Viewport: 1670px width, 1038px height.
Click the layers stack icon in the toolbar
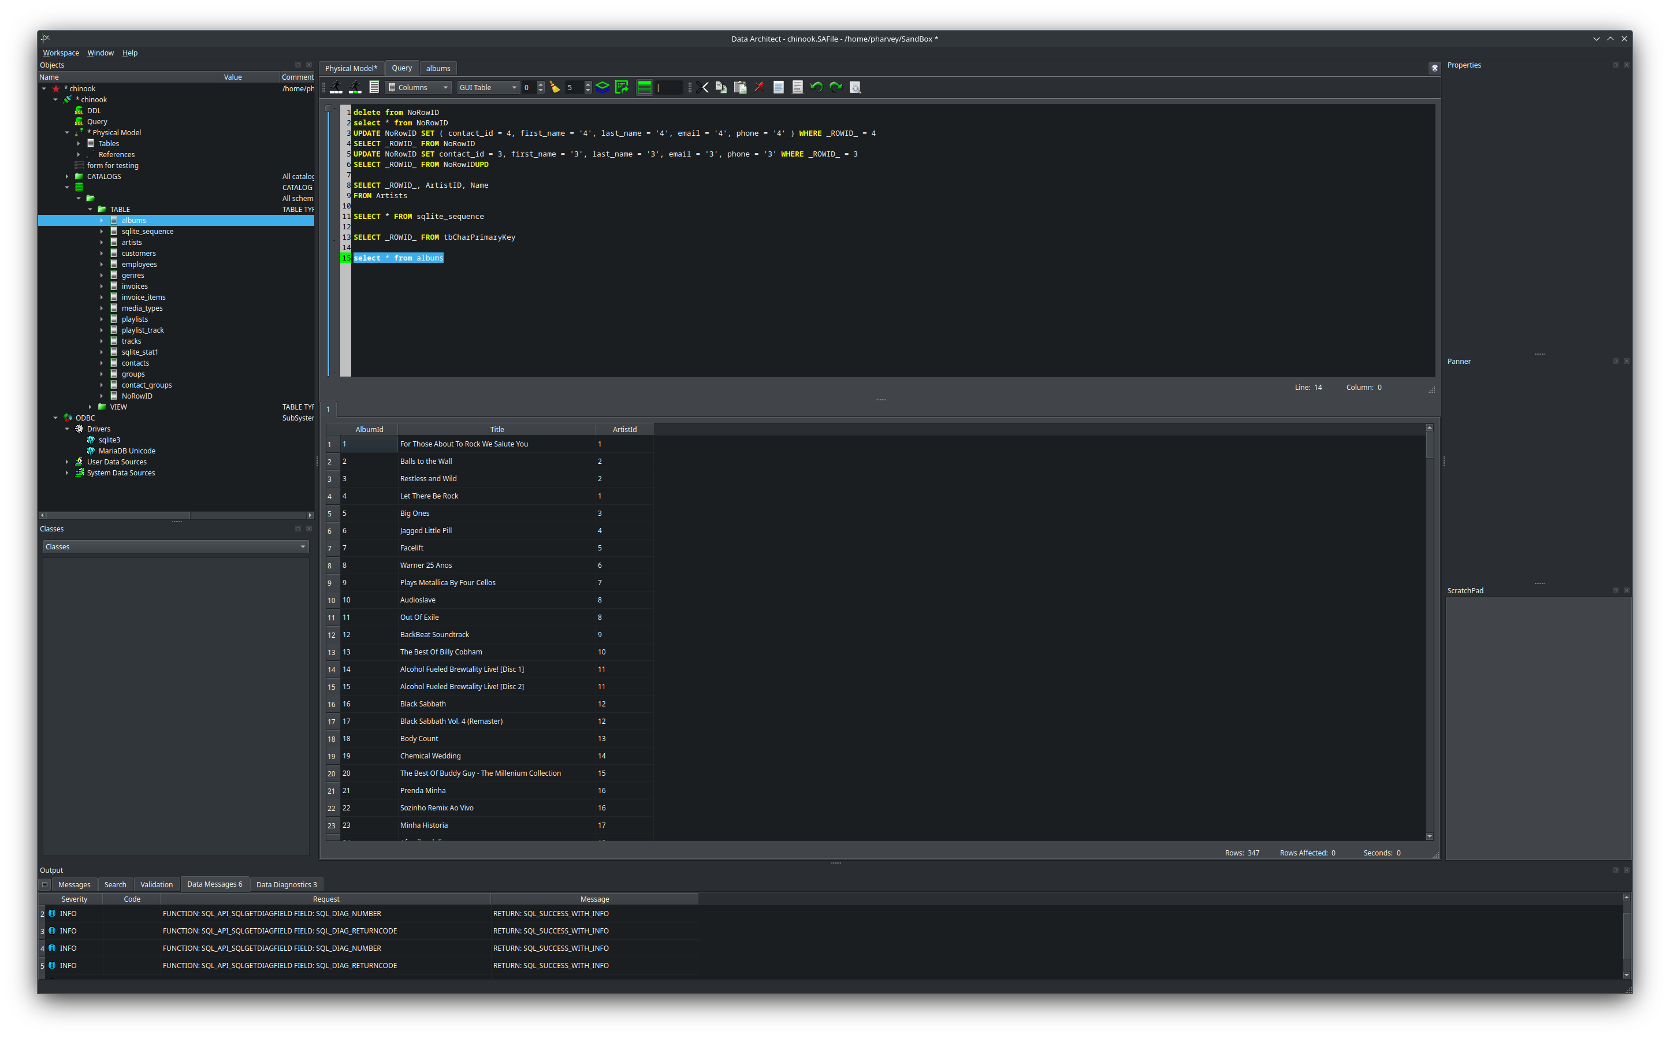(x=602, y=87)
